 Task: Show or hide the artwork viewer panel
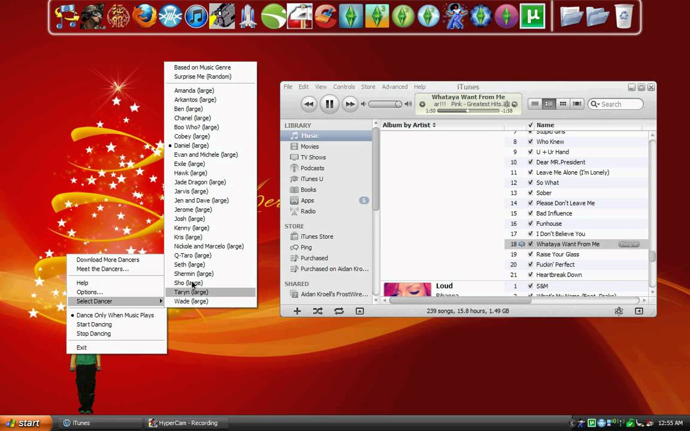click(x=359, y=311)
